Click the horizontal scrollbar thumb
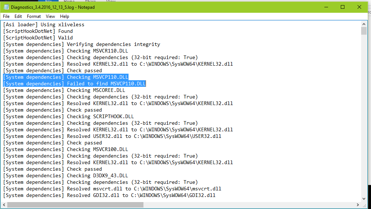This screenshot has height=209, width=371. point(75,205)
